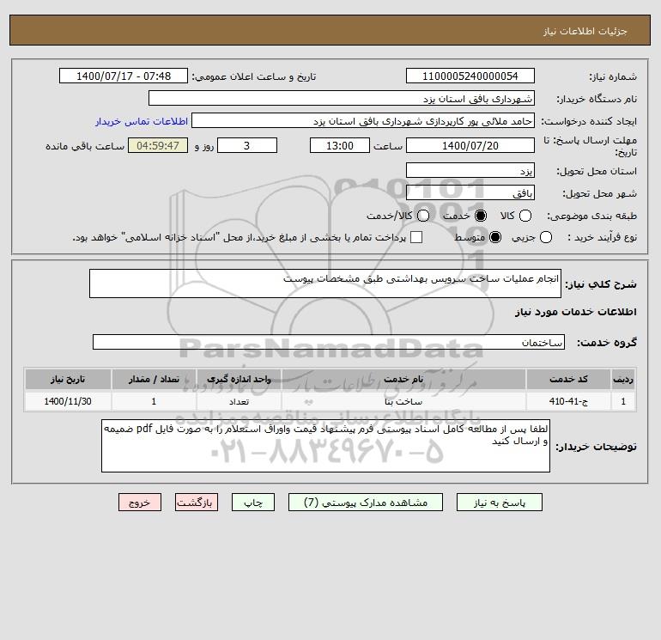The height and width of the screenshot is (640, 661).
Task: Click the تعداد / مقدار column header
Action: click(x=154, y=379)
